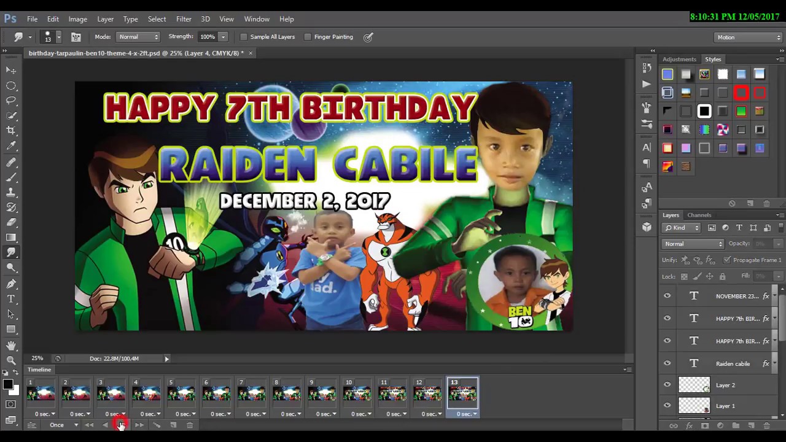
Task: Toggle lock all padlock icon
Action: [x=723, y=276]
